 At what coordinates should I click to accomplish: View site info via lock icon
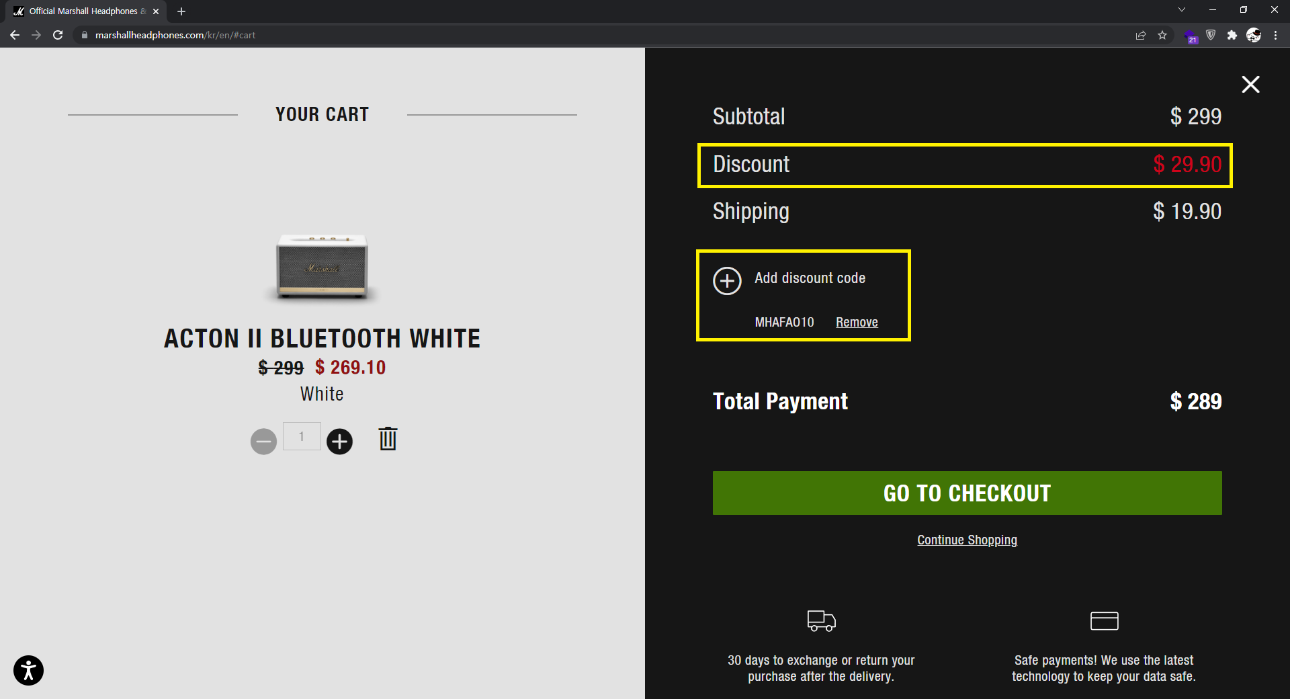tap(84, 35)
